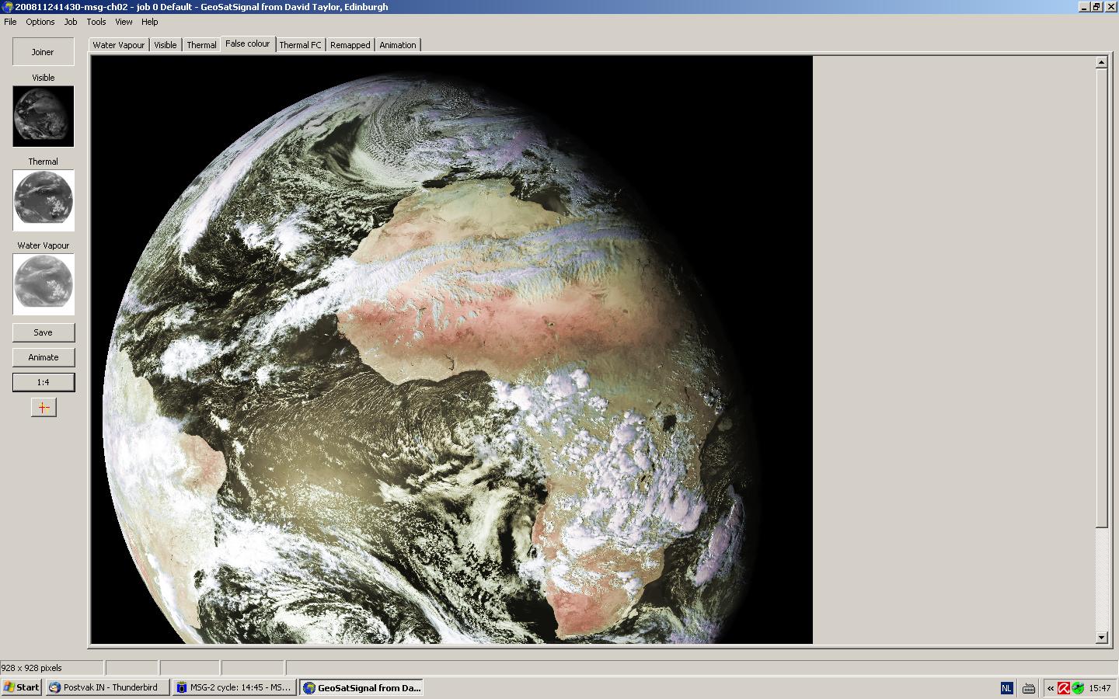1119x699 pixels.
Task: Switch to Postvak IN Thunderbird window
Action: click(107, 687)
